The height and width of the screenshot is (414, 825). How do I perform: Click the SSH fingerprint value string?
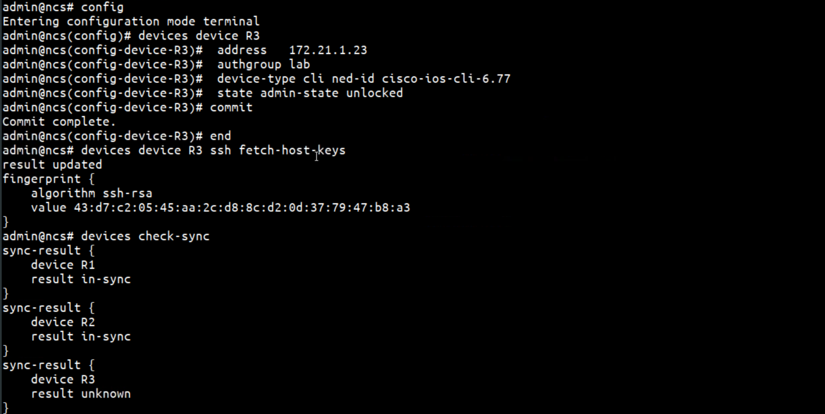[x=242, y=208]
